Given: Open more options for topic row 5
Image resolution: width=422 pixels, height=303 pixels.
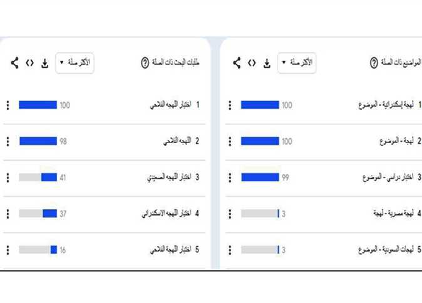Looking at the screenshot, I should click(230, 250).
